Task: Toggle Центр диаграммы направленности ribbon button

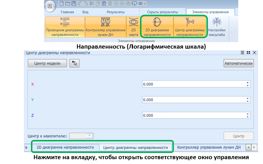Action: point(190,27)
